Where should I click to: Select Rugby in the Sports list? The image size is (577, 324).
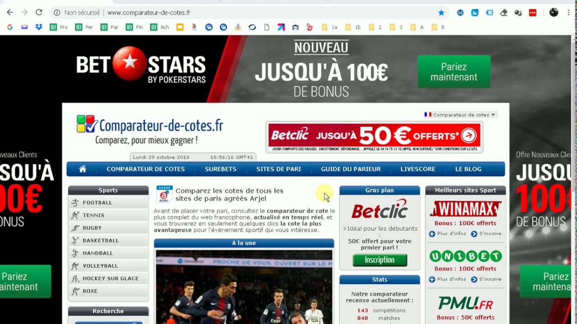coord(108,228)
